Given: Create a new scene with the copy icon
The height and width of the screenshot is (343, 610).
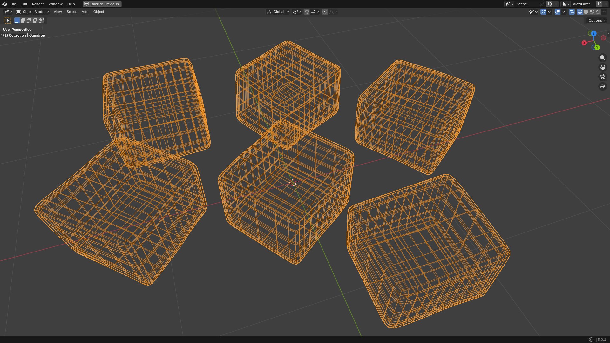Looking at the screenshot, I should click(549, 4).
